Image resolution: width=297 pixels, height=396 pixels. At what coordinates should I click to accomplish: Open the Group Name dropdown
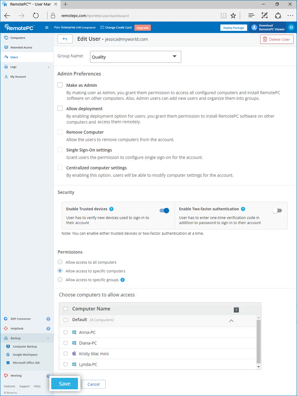click(136, 57)
